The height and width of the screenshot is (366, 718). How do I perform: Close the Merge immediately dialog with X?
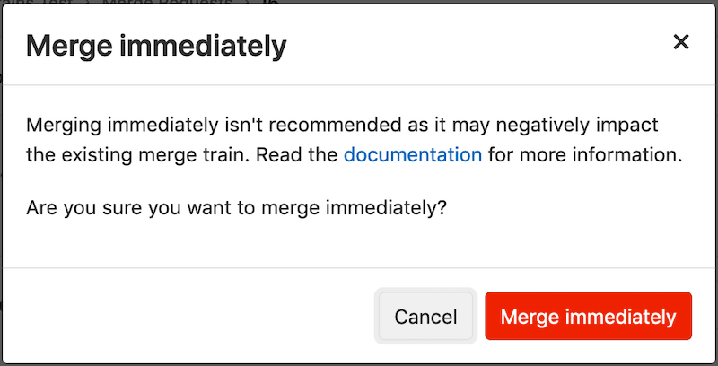point(681,42)
